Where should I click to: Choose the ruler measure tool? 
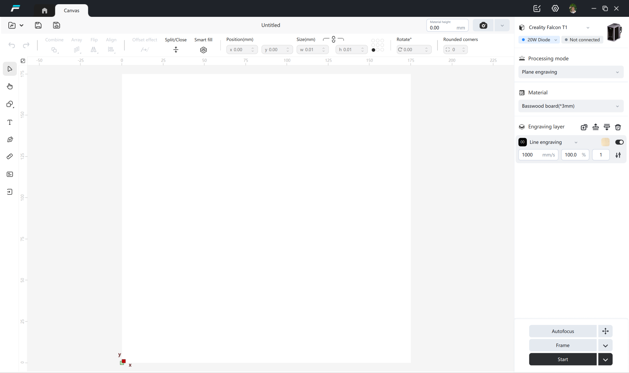coord(10,156)
